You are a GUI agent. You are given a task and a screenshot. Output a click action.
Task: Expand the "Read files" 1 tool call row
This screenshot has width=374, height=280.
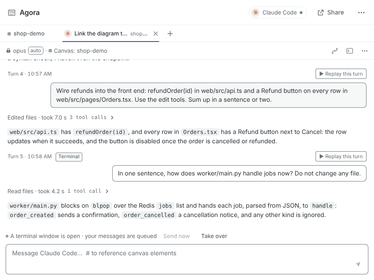click(x=58, y=191)
